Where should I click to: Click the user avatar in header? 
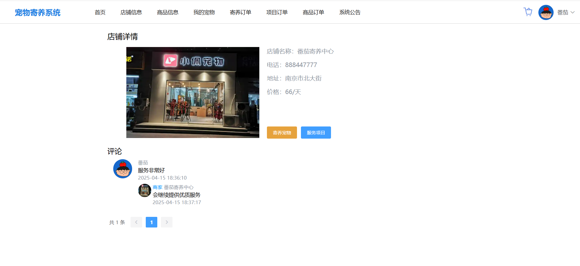pos(546,12)
